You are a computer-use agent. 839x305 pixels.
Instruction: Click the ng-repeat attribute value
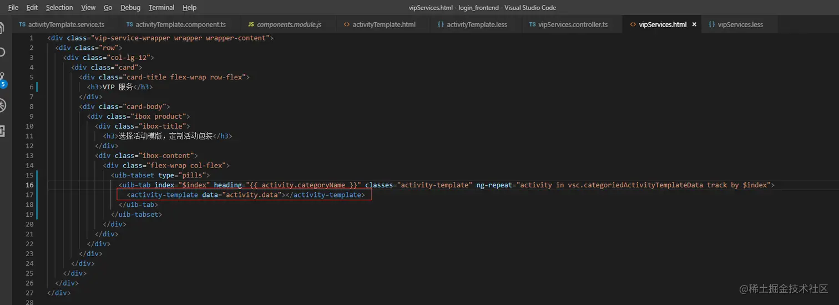coord(643,185)
